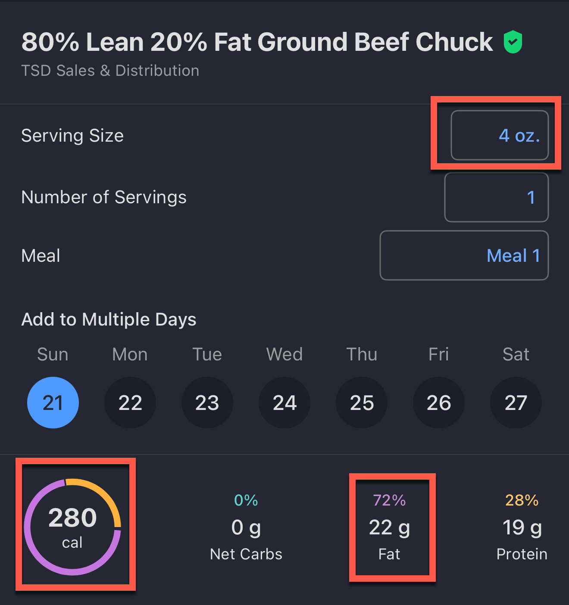Toggle Monday the 22nd day

click(x=130, y=403)
